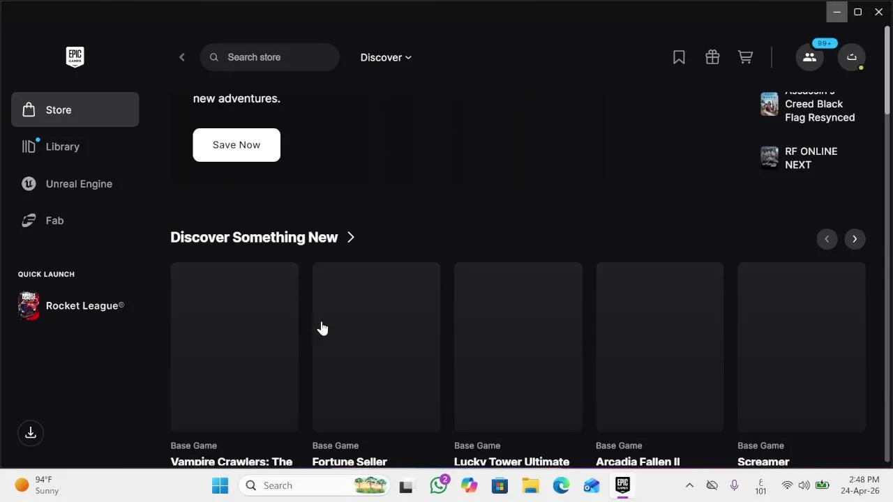Open Library in the sidebar
This screenshot has height=502, width=893.
tap(75, 146)
